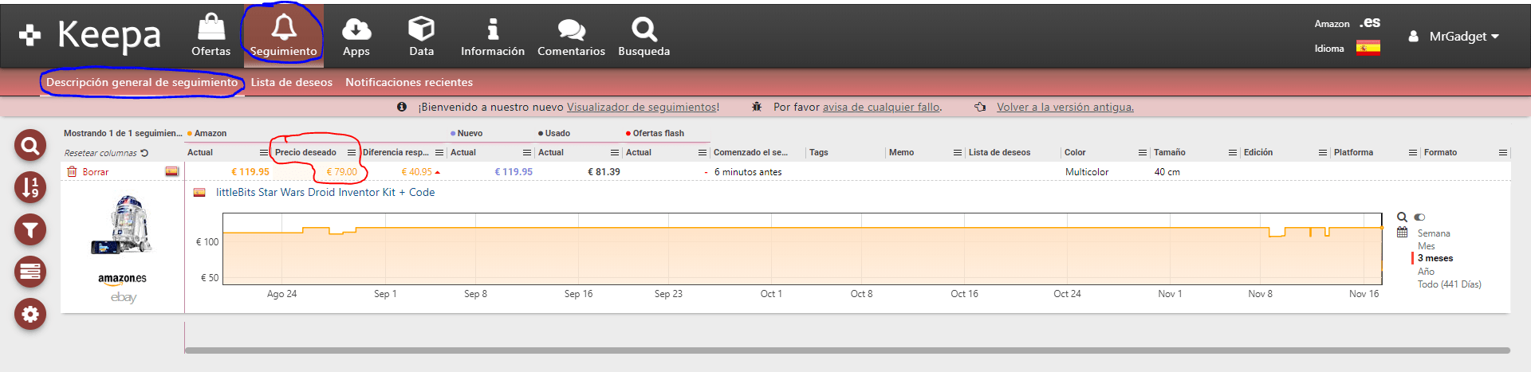This screenshot has width=1531, height=372.
Task: Click the bug icon before Por favor
Action: tap(757, 107)
